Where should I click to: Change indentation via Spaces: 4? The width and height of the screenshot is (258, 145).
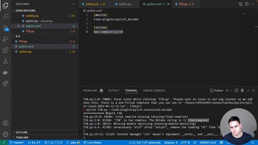click(x=171, y=143)
